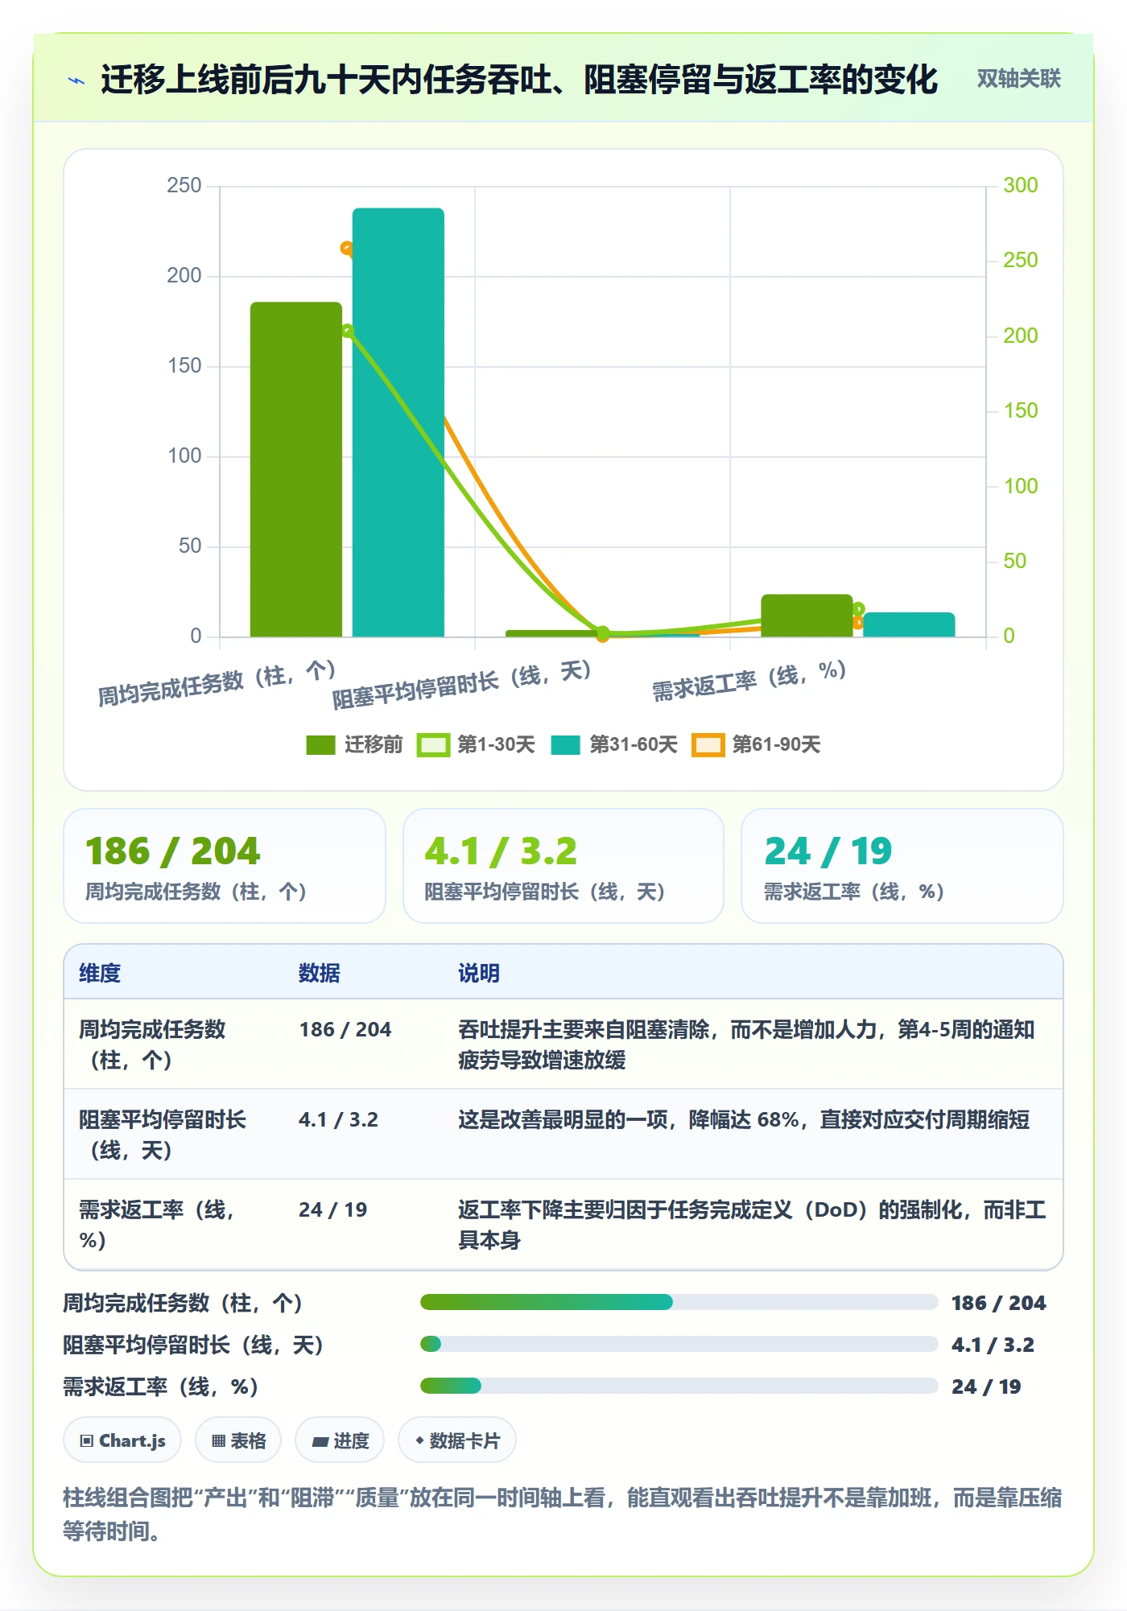The image size is (1127, 1611).
Task: Click the x-axis label 需求返工率 under the chart
Action: coord(749,682)
